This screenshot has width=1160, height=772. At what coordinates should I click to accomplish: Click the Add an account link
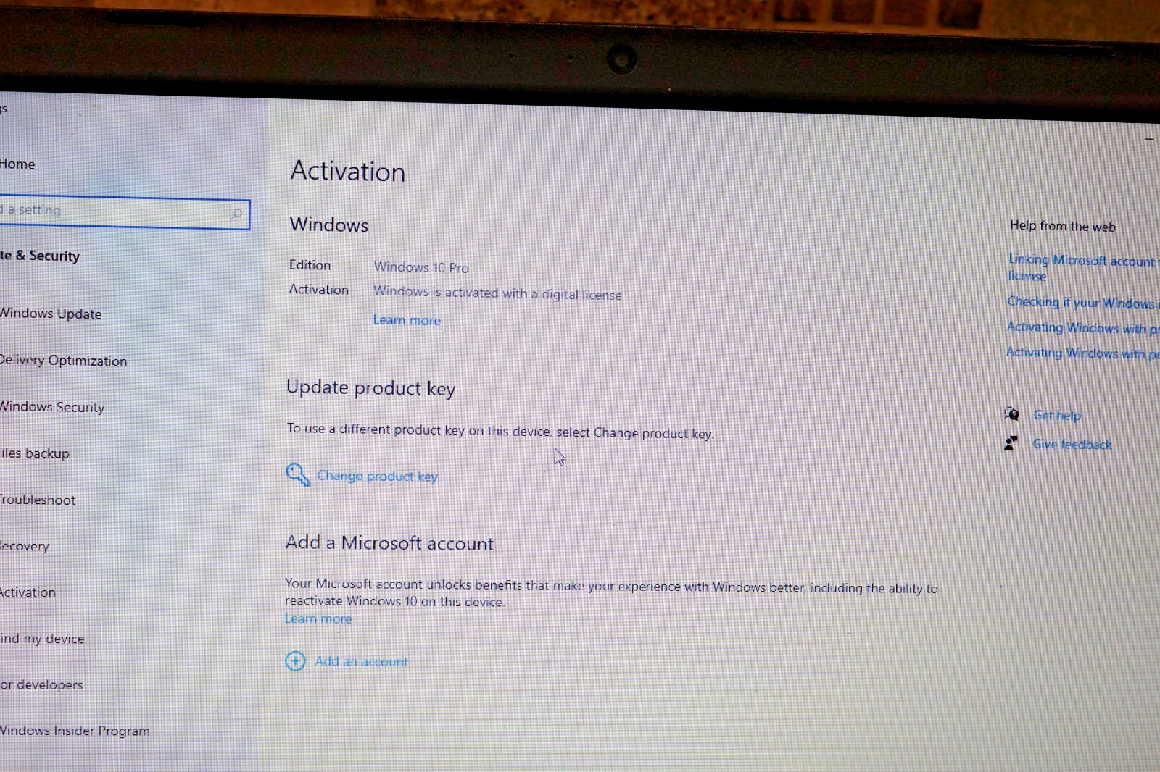click(361, 662)
